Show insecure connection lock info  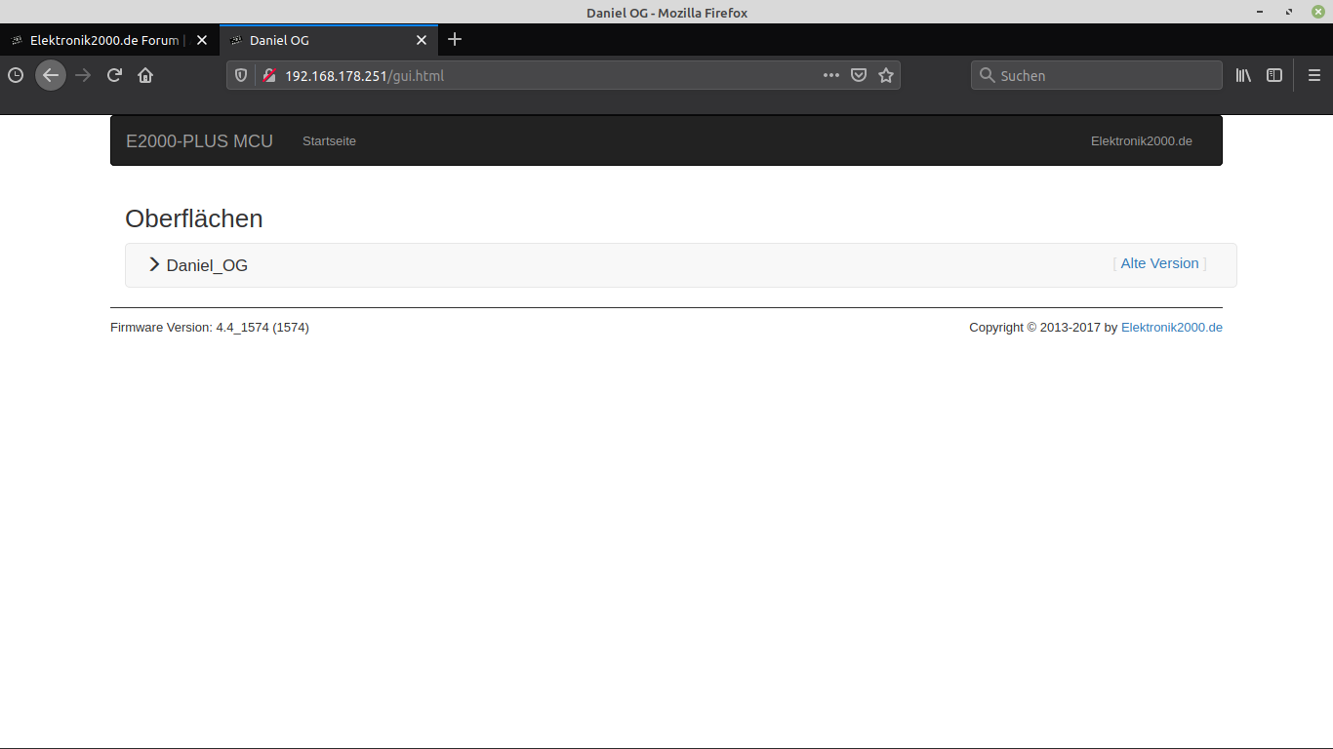(269, 75)
